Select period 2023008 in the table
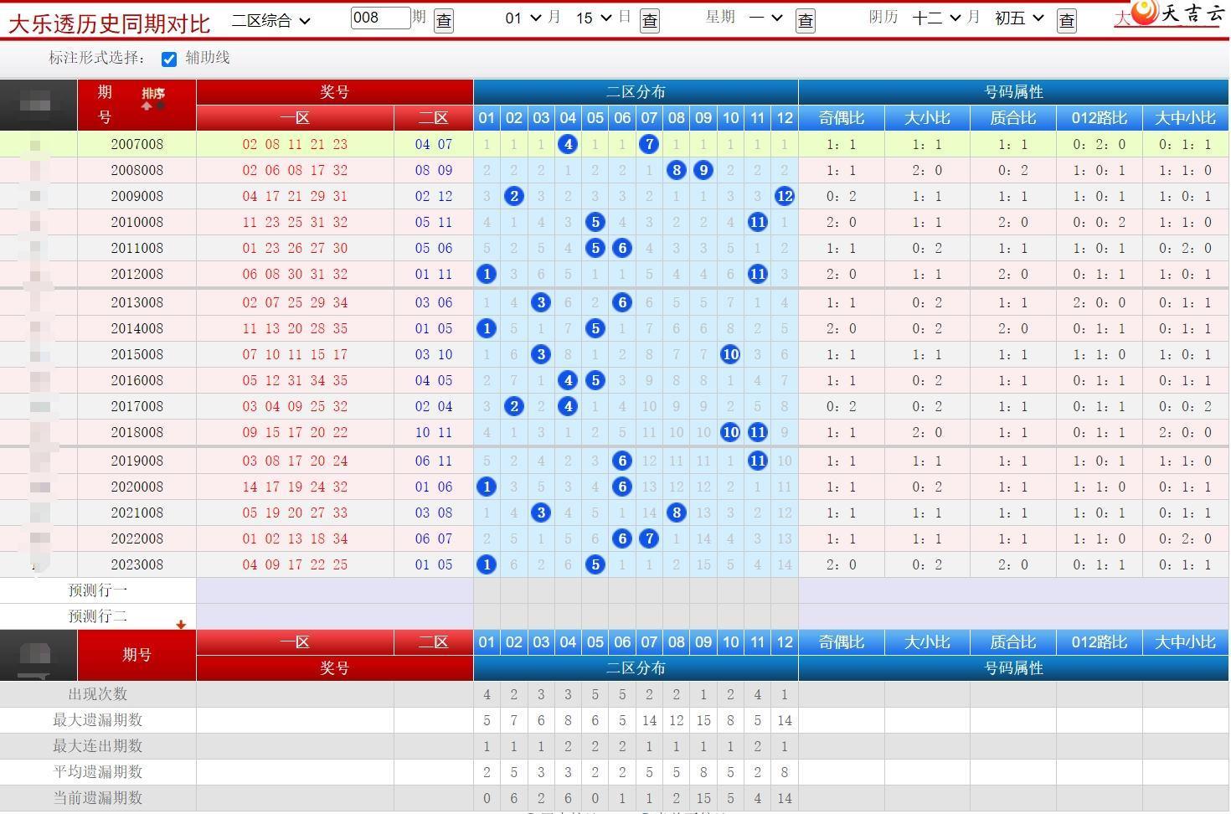The image size is (1231, 814). pyautogui.click(x=137, y=564)
